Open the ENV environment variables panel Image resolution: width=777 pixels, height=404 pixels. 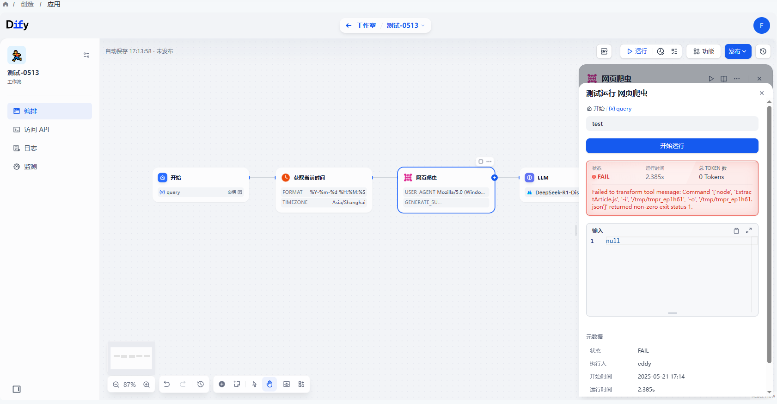pos(604,51)
